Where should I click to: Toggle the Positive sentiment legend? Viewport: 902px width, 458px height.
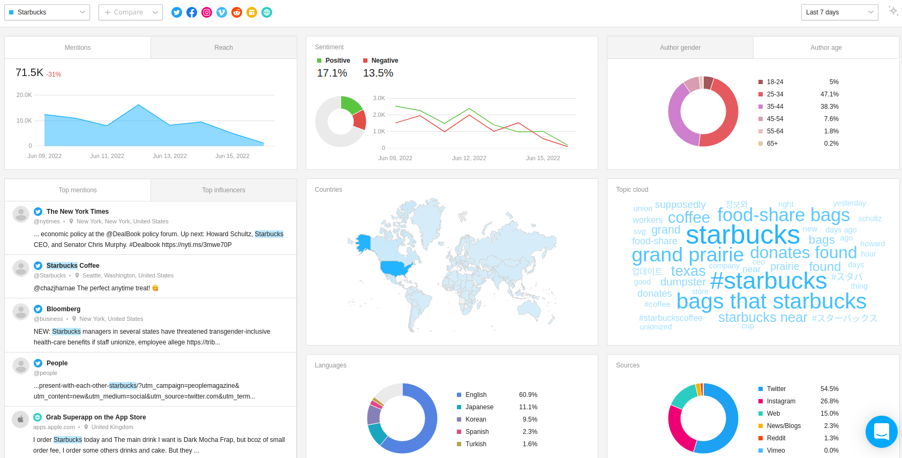[x=333, y=61]
